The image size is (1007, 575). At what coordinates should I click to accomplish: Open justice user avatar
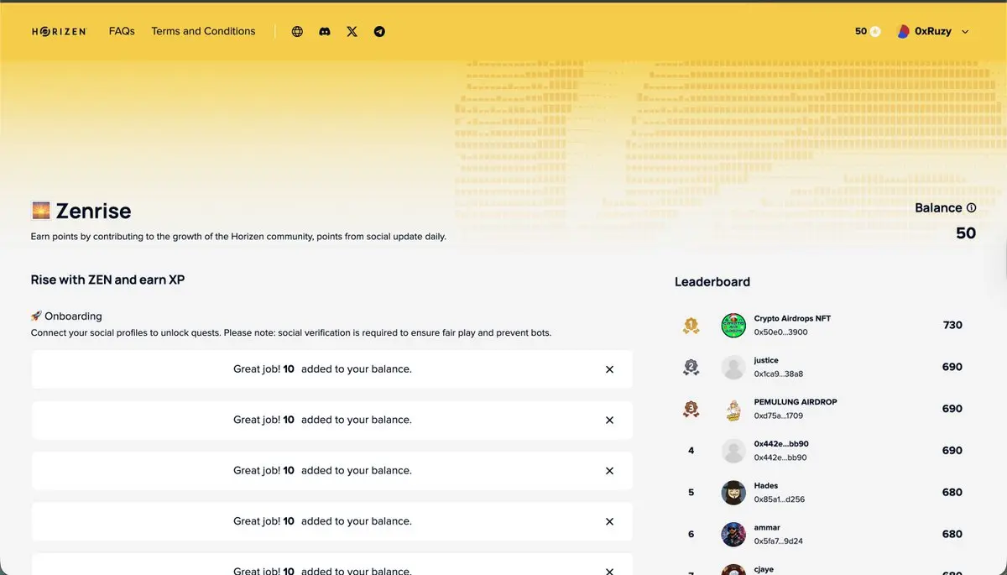(733, 368)
